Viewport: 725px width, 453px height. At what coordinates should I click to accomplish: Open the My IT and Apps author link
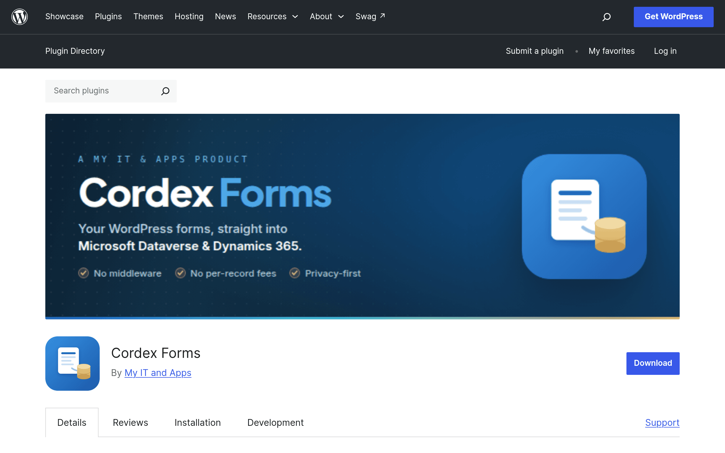(x=158, y=373)
